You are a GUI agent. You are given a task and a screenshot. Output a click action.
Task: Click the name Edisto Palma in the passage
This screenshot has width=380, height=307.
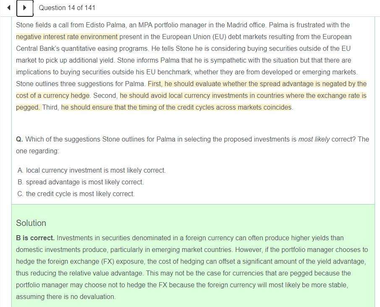coord(105,25)
